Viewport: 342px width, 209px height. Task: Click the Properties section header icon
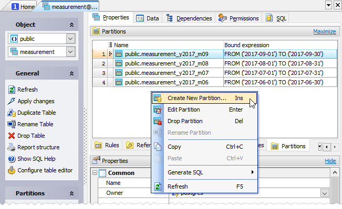click(96, 160)
